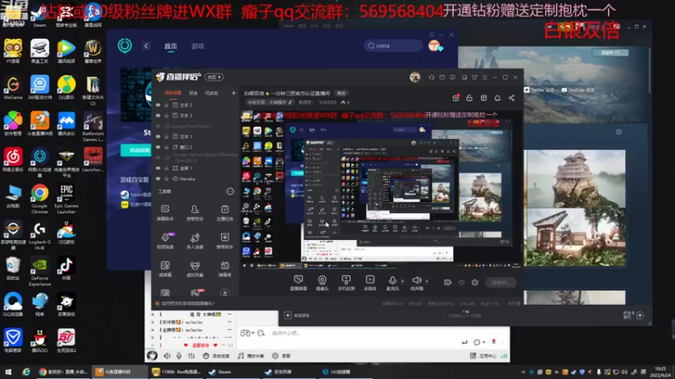
Task: Hide the 文本 3 source
Action: (158, 115)
